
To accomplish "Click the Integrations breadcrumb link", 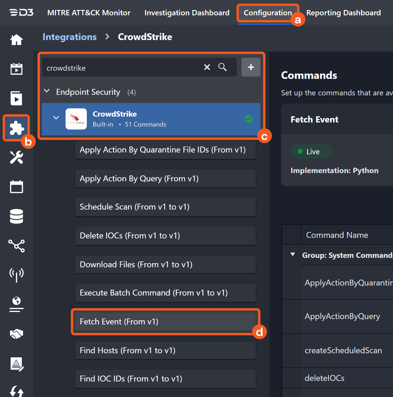I will [x=69, y=37].
